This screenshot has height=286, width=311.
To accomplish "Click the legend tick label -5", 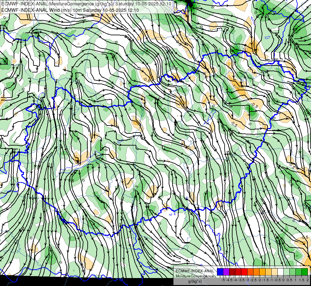I will [223, 280].
